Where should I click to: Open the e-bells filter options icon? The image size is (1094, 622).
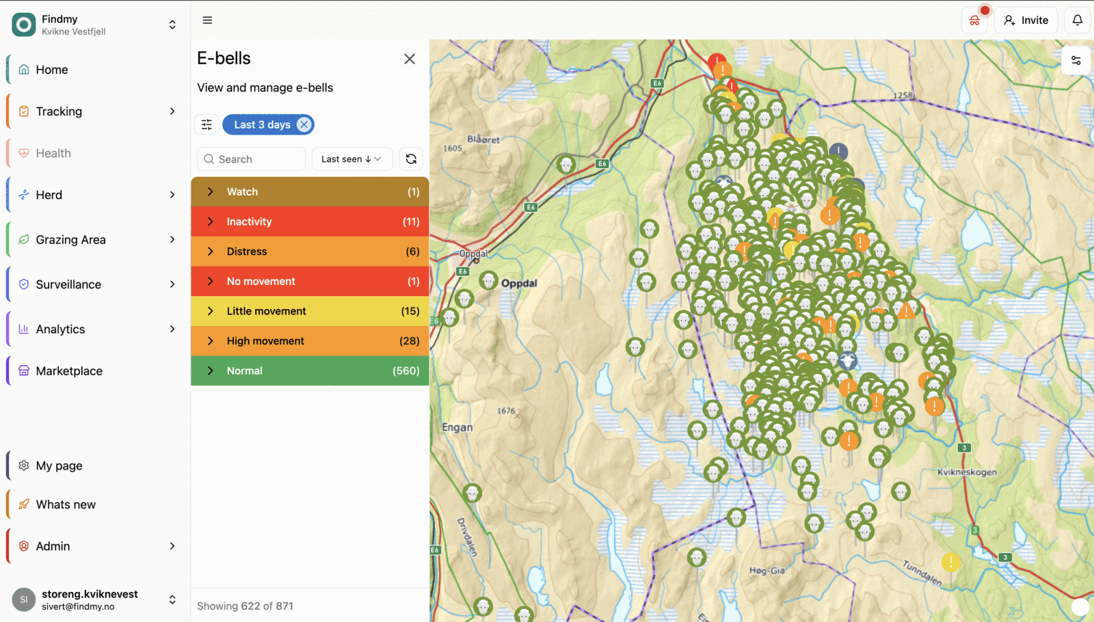[206, 124]
